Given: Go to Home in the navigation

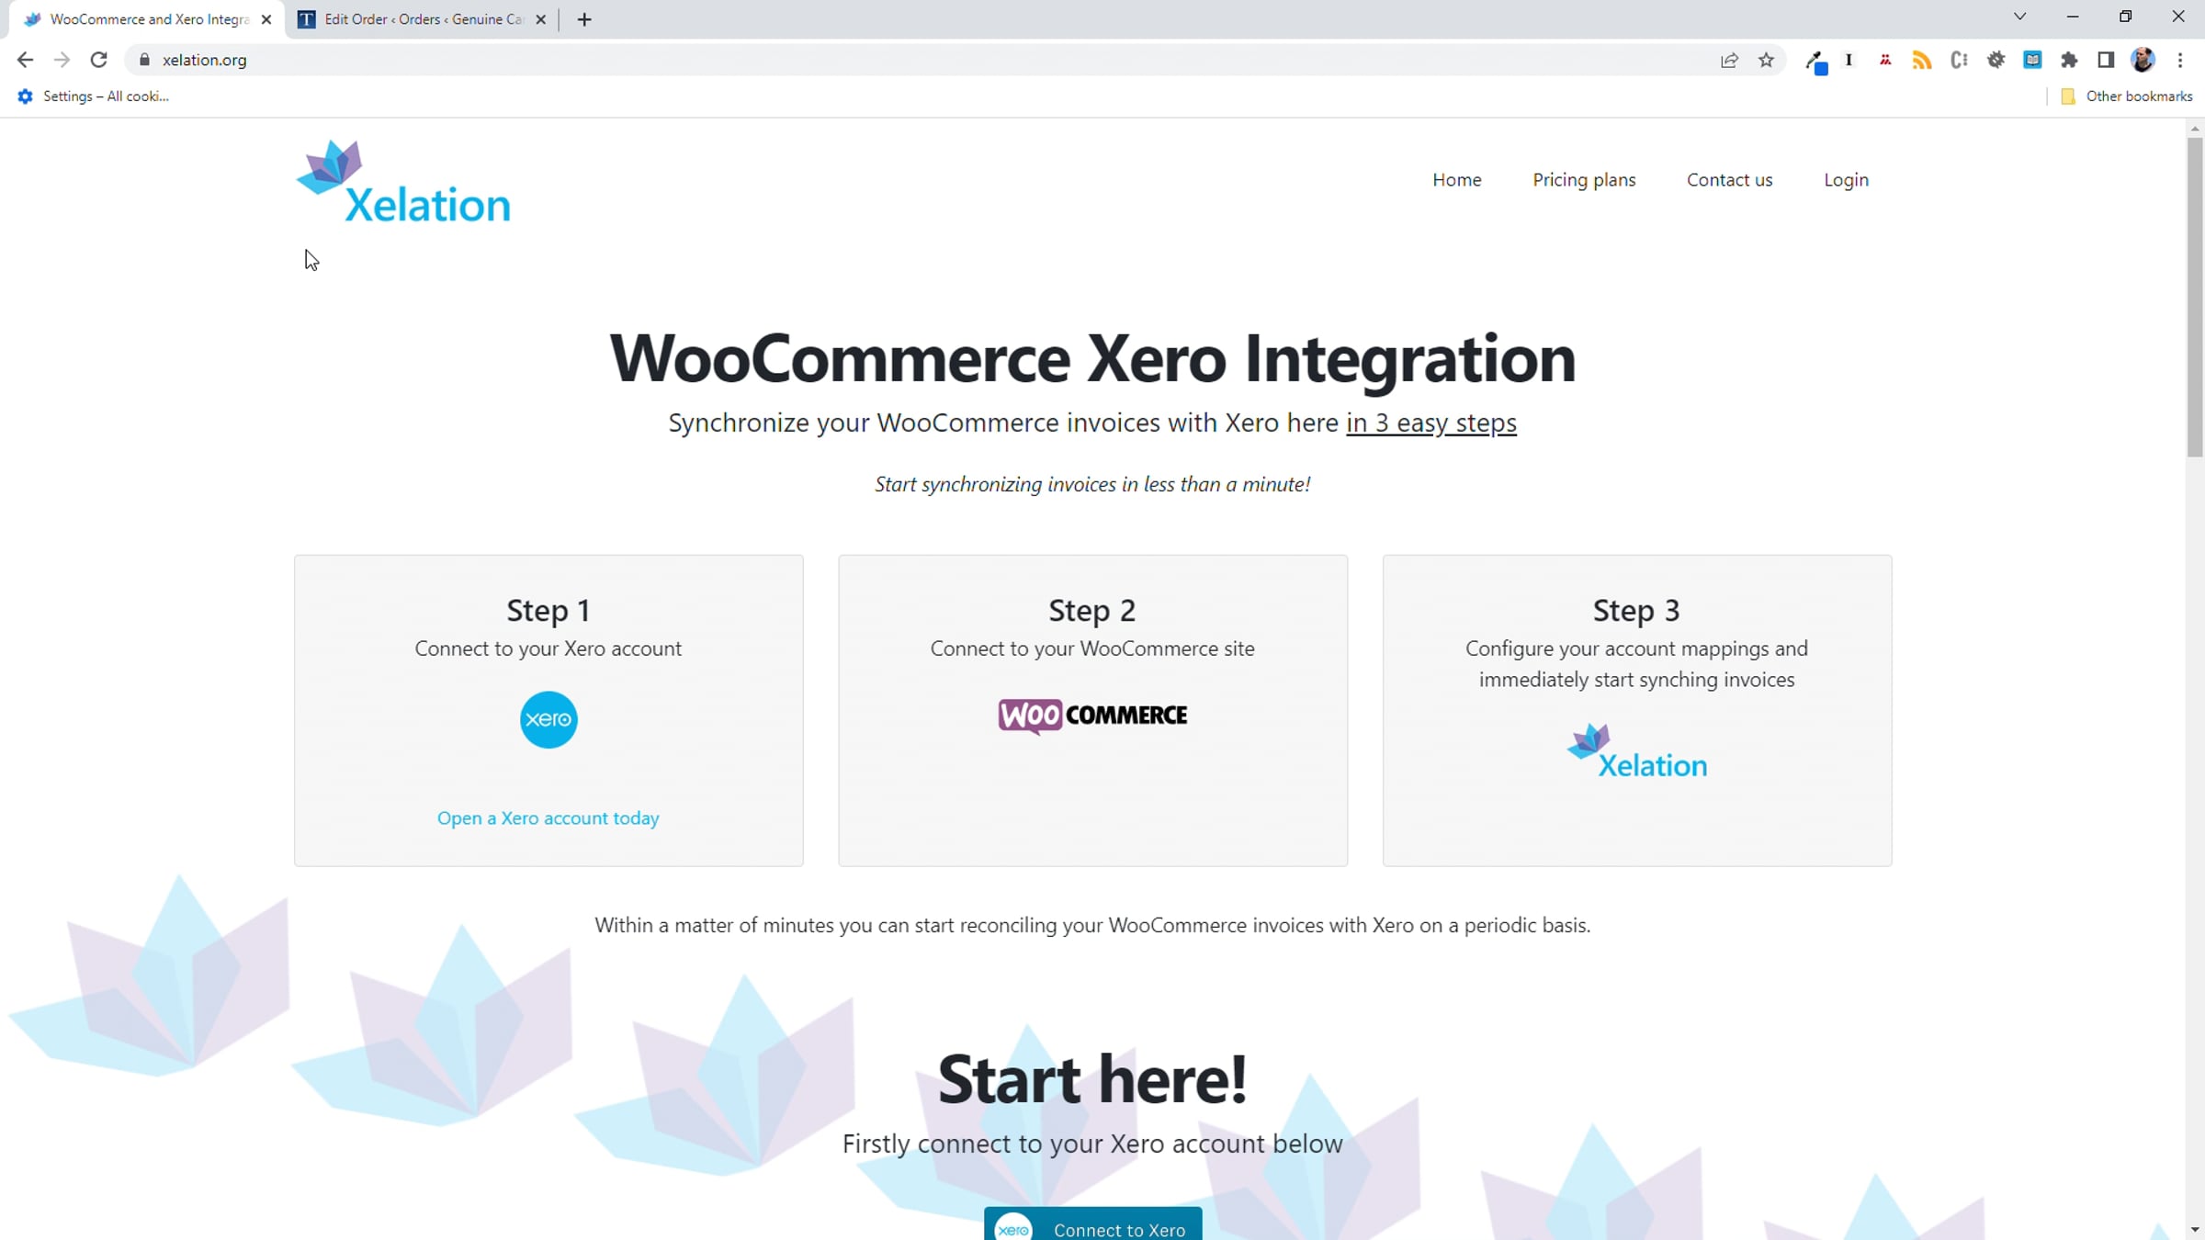Looking at the screenshot, I should tap(1457, 180).
